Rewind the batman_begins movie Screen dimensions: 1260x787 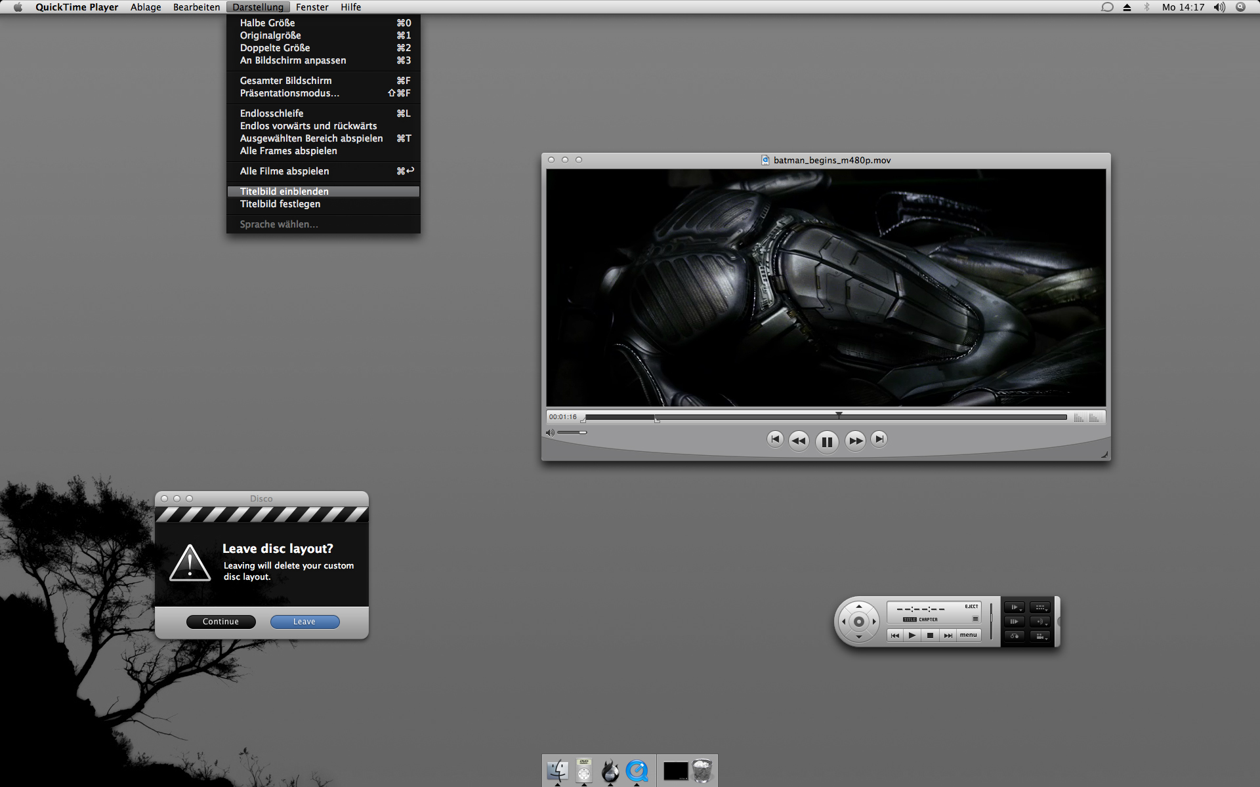(799, 441)
